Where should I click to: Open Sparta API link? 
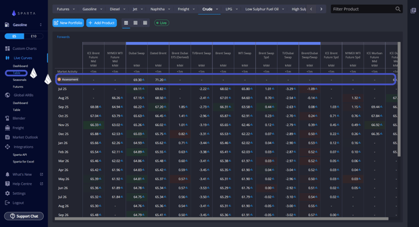click(x=19, y=155)
